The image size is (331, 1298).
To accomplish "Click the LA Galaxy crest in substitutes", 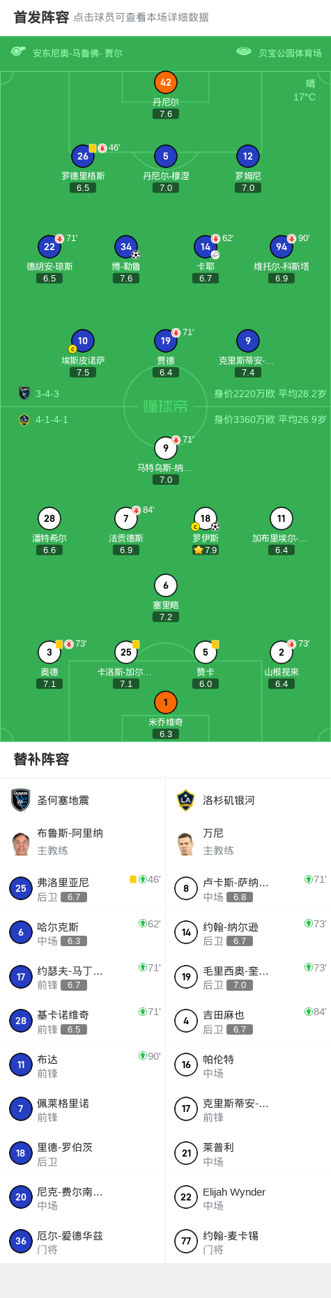I will tap(186, 800).
